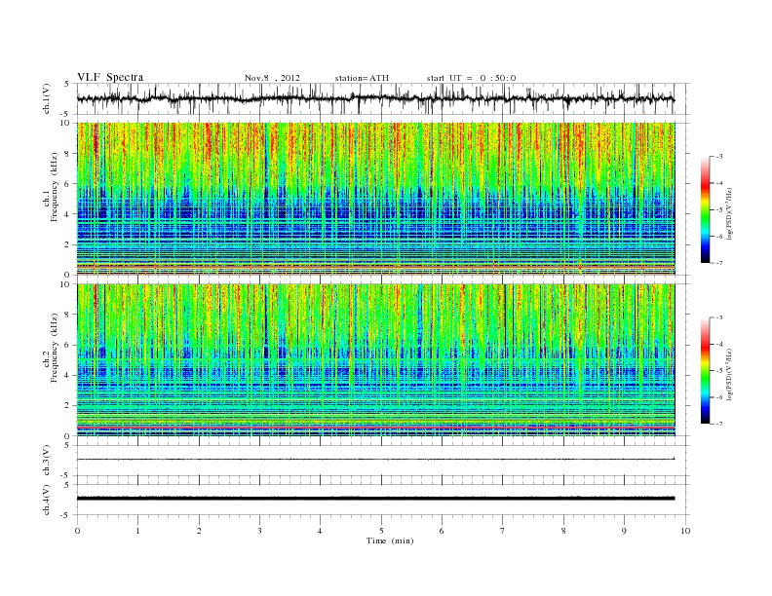Click the "ch.1(V)" axis label

(47, 99)
